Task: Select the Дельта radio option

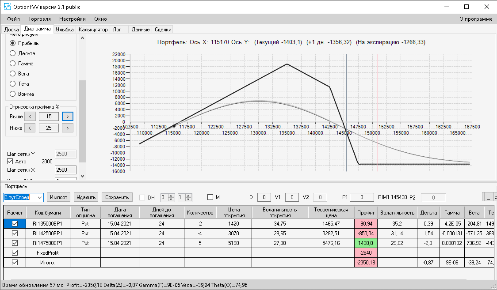Action: point(23,53)
